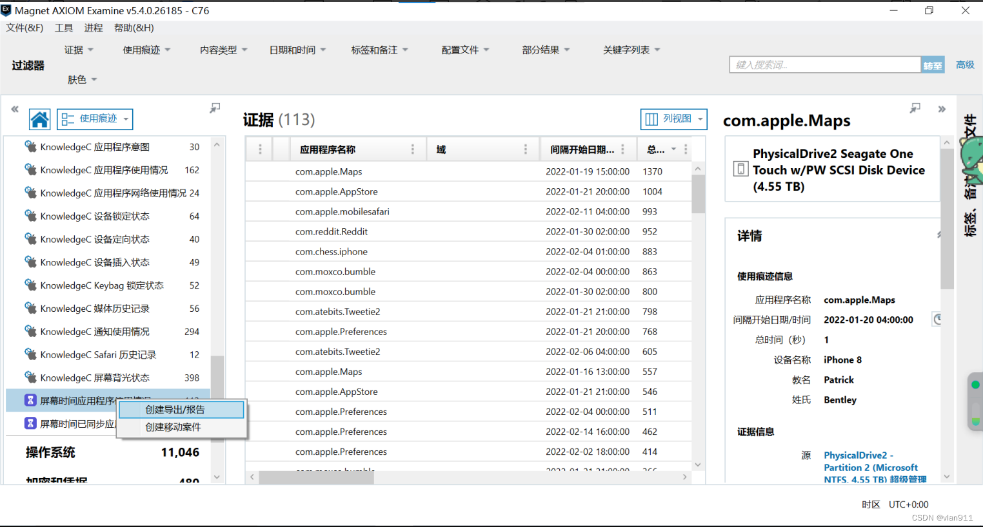Choose 创建移动案件 from context menu
Viewport: 983px width, 527px height.
[181, 427]
